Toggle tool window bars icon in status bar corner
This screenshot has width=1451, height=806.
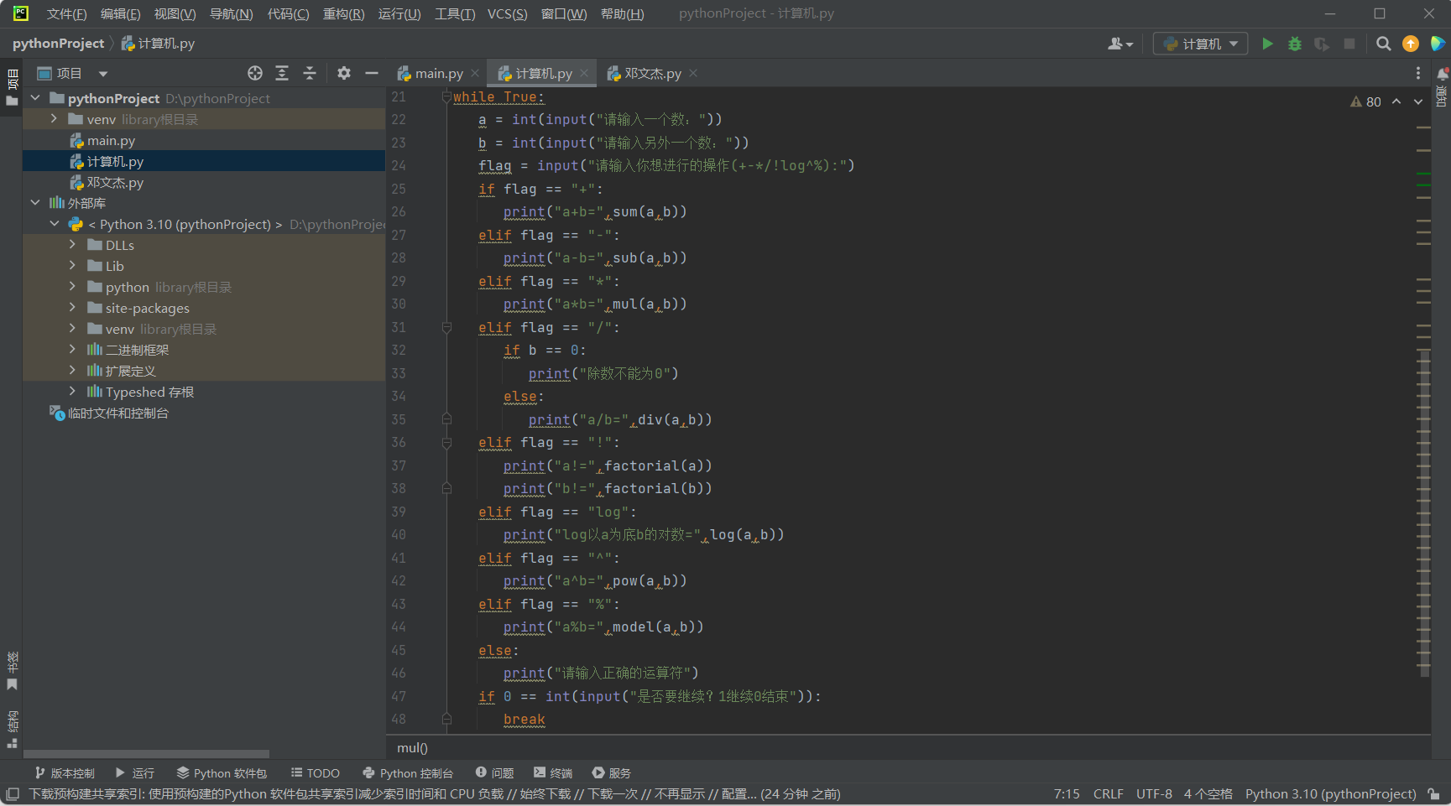pyautogui.click(x=13, y=794)
